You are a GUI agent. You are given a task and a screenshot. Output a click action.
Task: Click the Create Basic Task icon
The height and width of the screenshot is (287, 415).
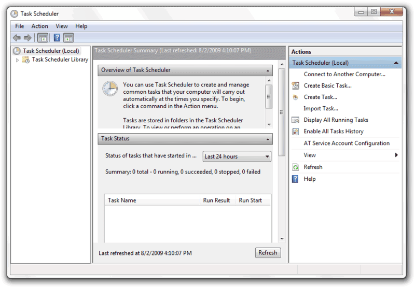295,85
